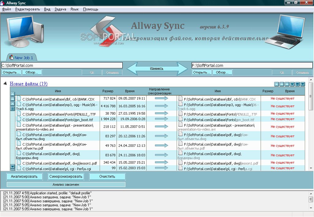Select the New Job 1 tab
The height and width of the screenshot is (217, 314).
[22, 57]
